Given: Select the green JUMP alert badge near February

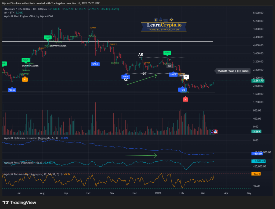Looking at the screenshot, I should (x=167, y=53).
